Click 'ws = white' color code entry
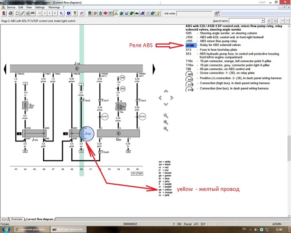Viewport: 291px width, 233px height. click(x=165, y=162)
